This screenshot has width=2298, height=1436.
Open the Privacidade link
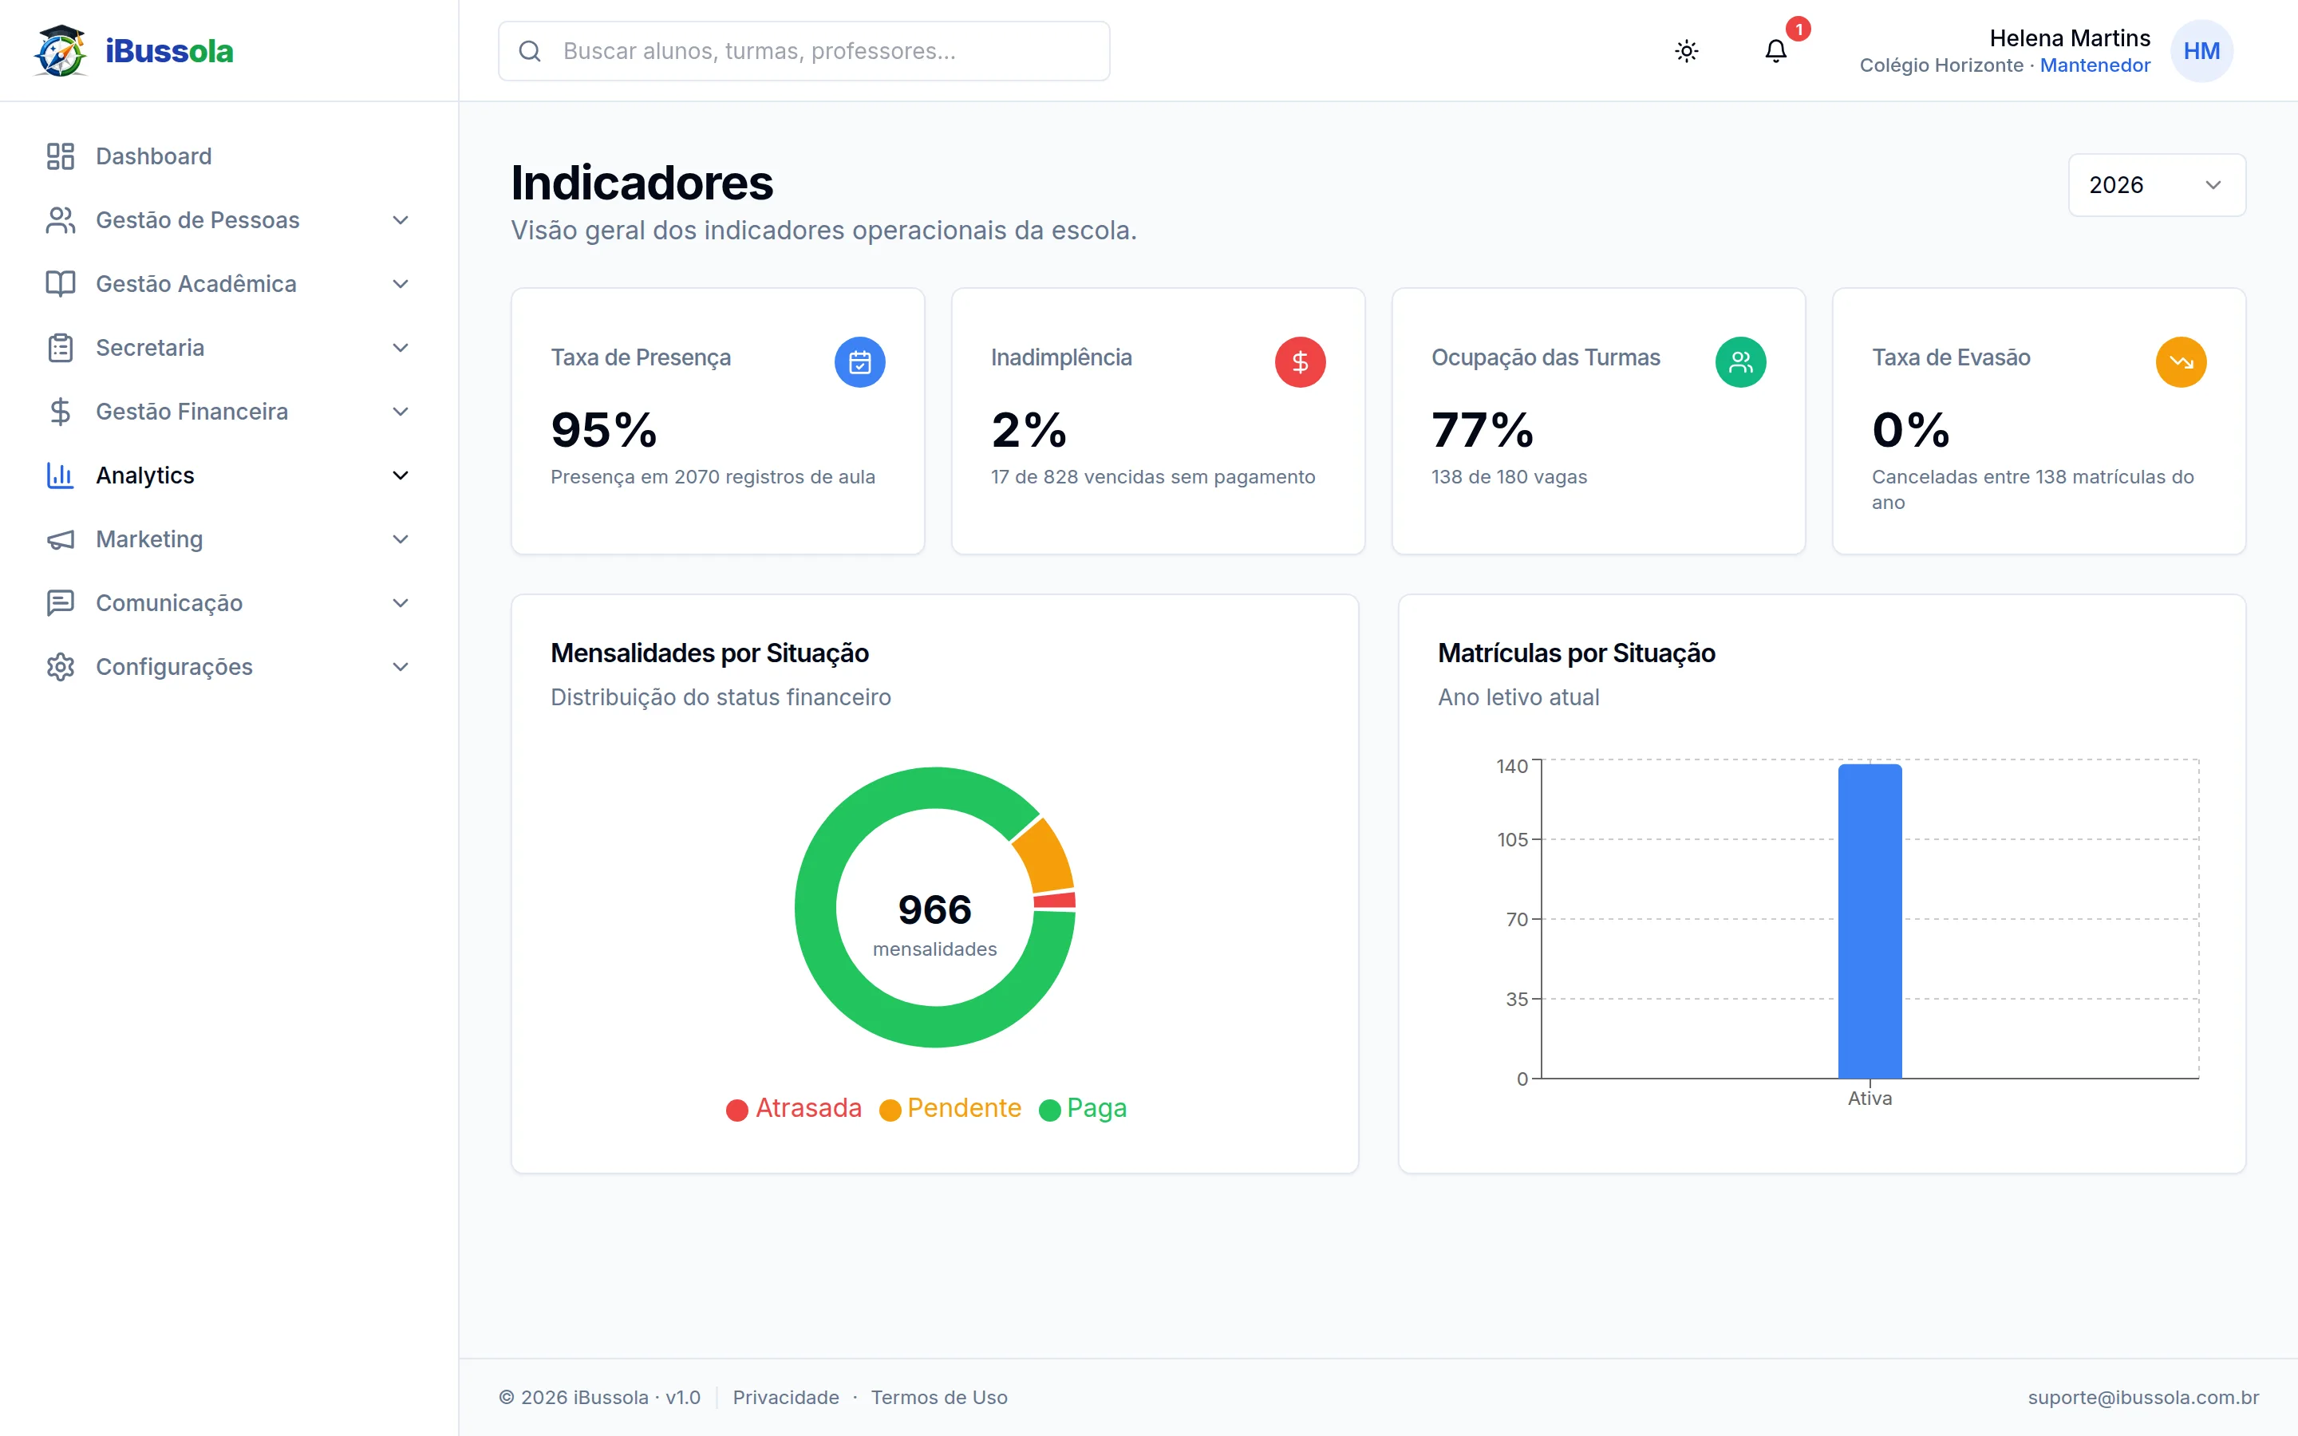(785, 1397)
